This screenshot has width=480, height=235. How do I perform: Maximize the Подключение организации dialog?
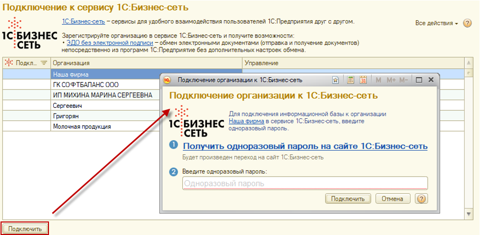point(419,80)
